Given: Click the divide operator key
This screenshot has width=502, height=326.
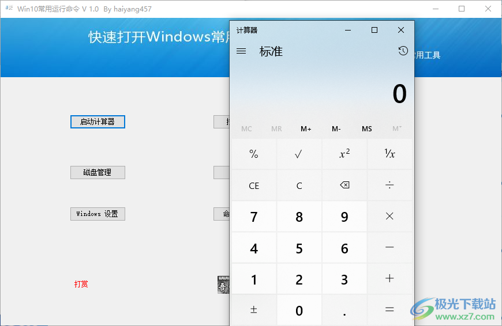Looking at the screenshot, I should point(389,185).
